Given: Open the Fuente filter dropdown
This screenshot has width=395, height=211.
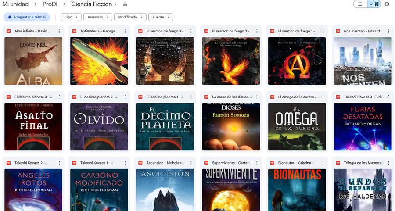Looking at the screenshot, I should pyautogui.click(x=161, y=17).
